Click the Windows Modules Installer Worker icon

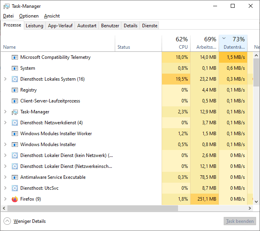click(15, 134)
